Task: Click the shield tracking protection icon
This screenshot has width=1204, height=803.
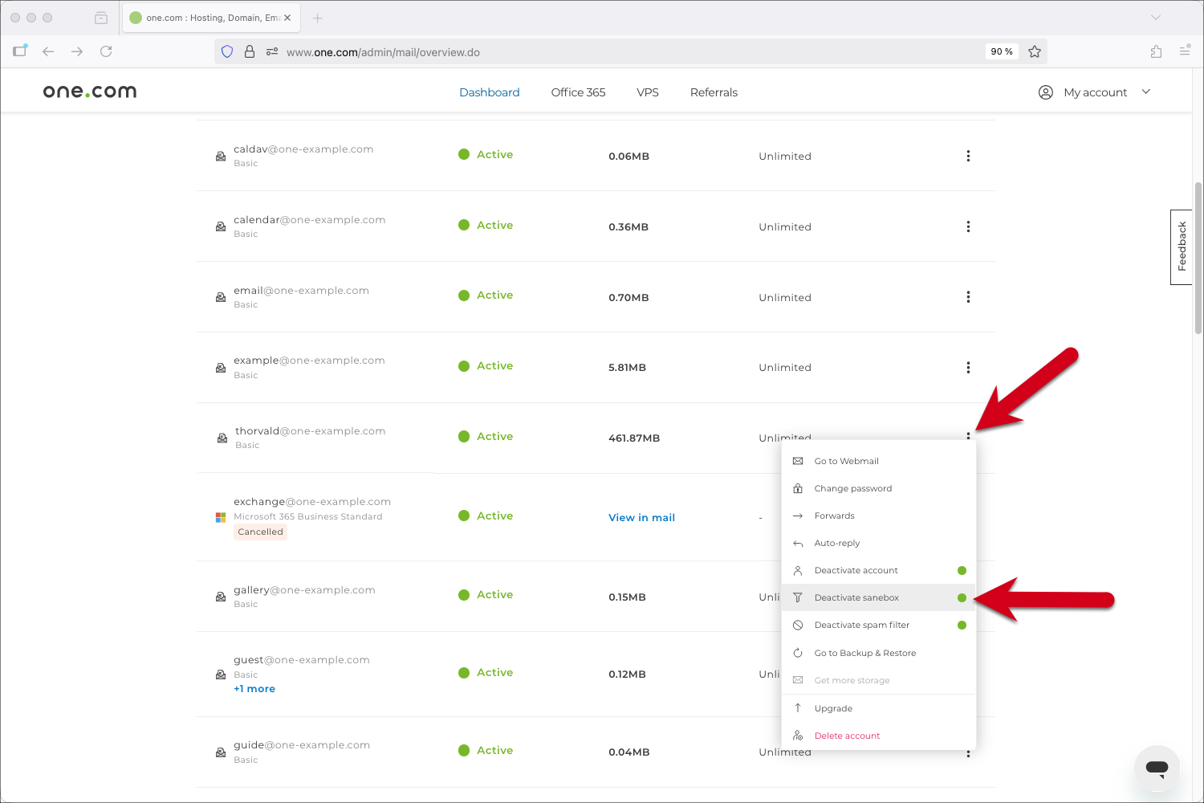Action: [227, 51]
